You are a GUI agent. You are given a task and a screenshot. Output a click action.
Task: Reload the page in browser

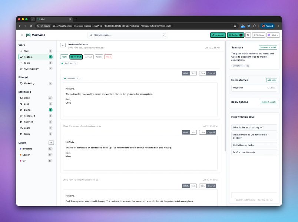[31, 26]
